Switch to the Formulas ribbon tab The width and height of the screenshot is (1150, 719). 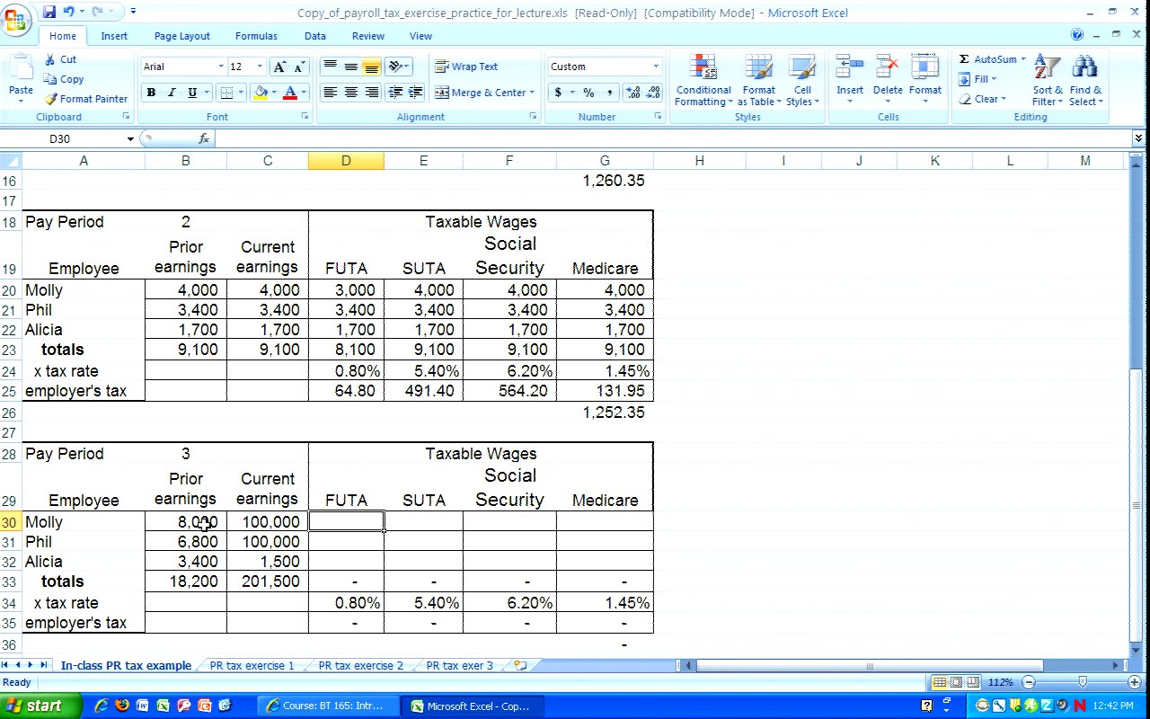coord(256,36)
